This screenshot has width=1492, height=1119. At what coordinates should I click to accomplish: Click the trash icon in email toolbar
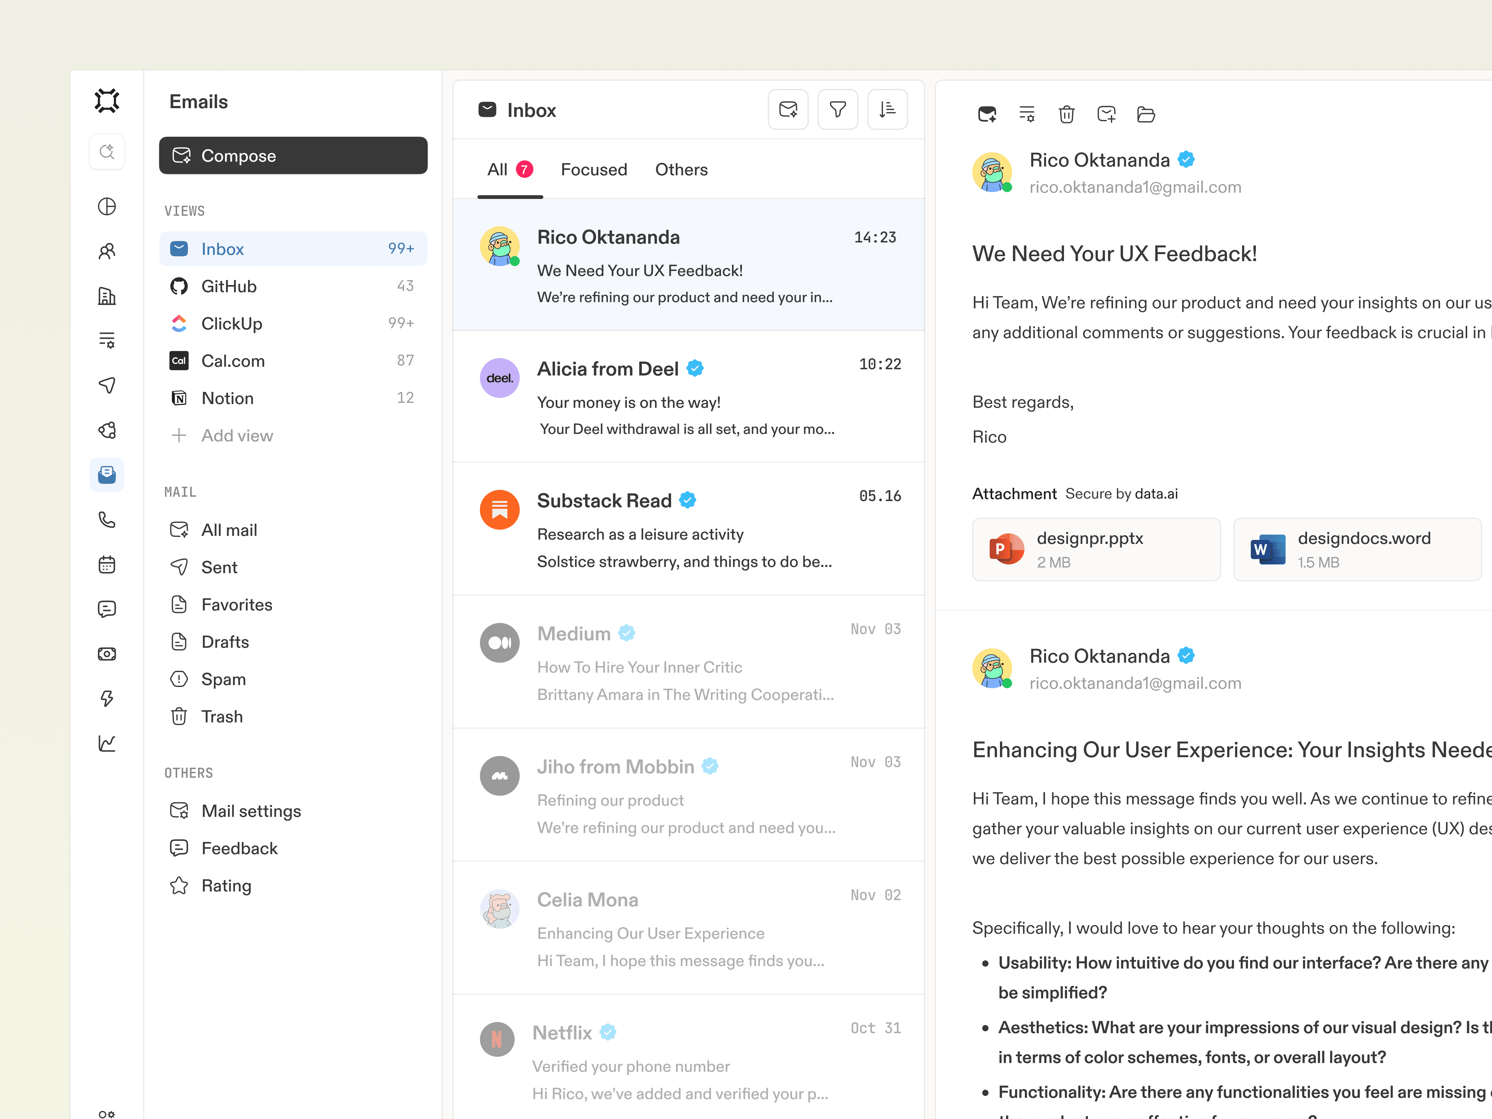point(1066,114)
